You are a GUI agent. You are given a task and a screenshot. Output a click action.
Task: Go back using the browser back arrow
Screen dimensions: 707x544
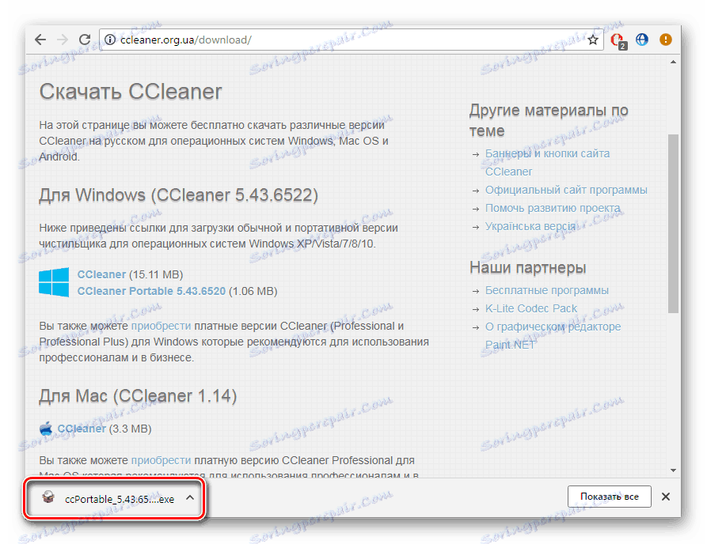pyautogui.click(x=40, y=40)
